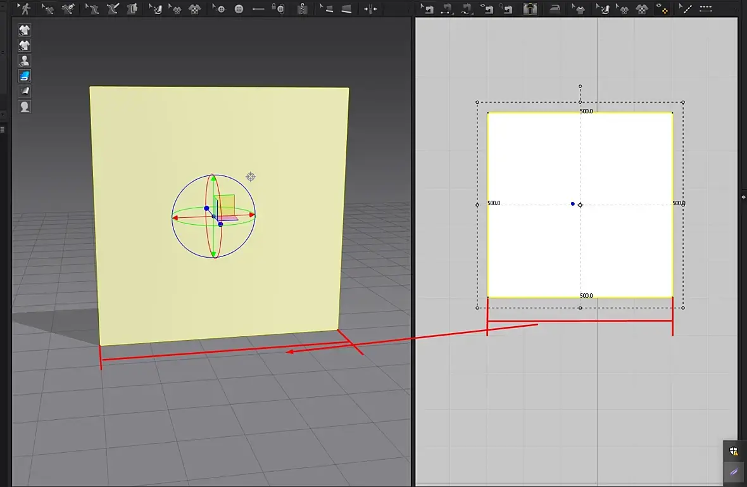Choose Segment Topstitch dashed line tool
This screenshot has width=747, height=487.
click(706, 9)
